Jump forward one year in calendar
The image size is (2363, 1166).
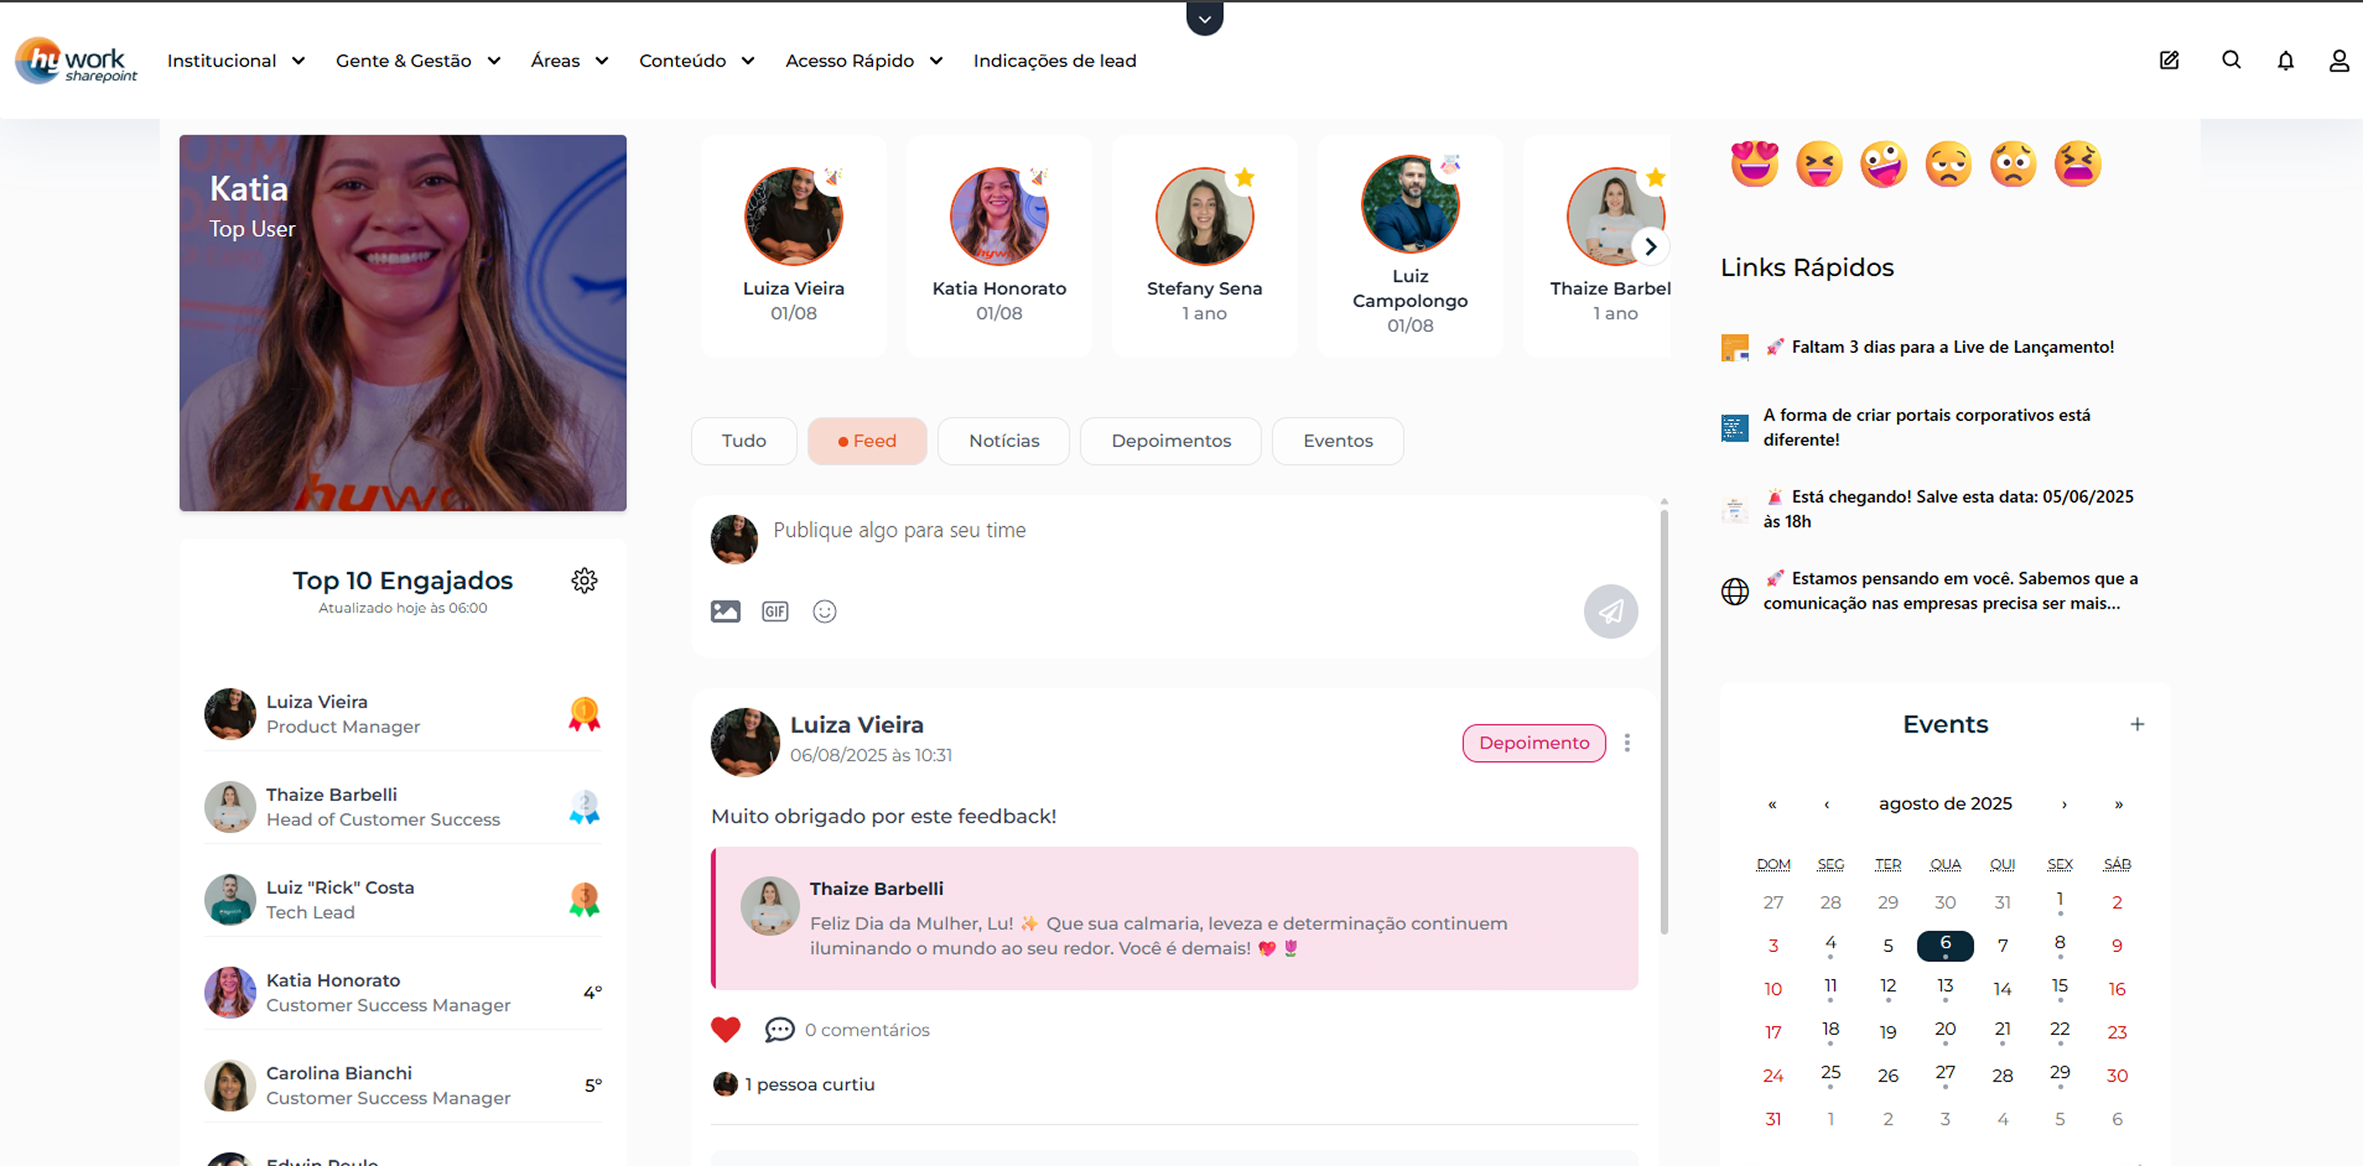(x=2118, y=804)
